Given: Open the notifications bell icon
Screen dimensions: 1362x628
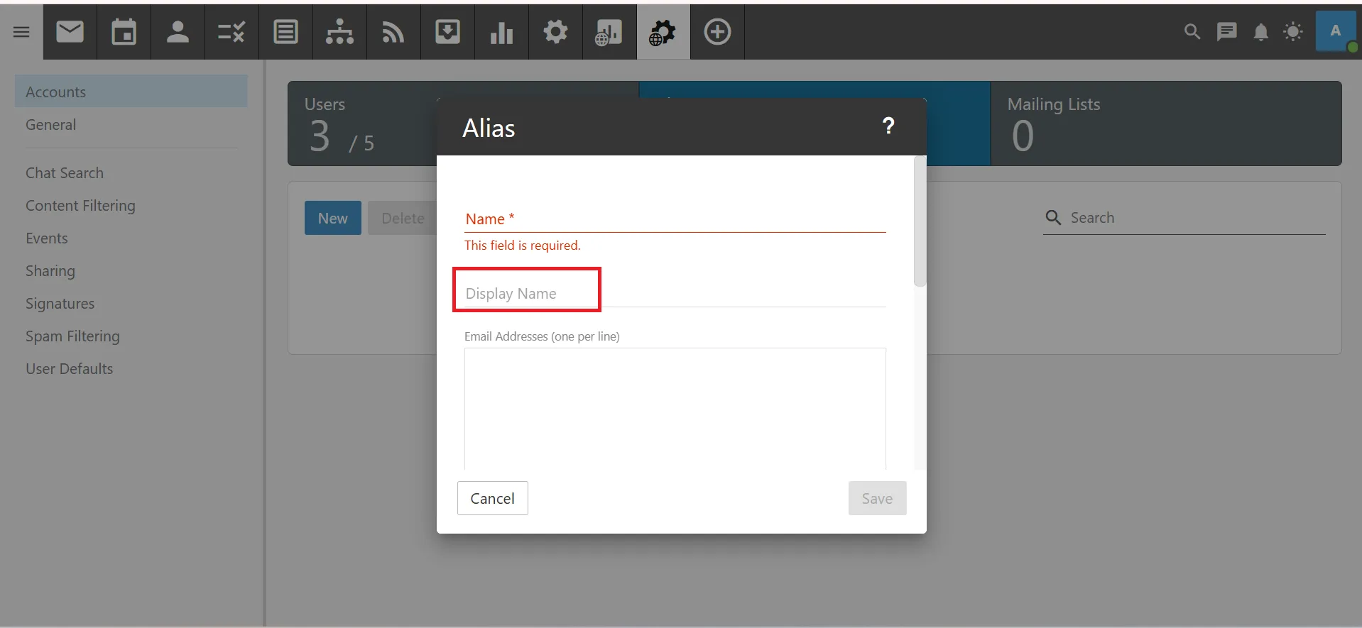Looking at the screenshot, I should click(1260, 32).
